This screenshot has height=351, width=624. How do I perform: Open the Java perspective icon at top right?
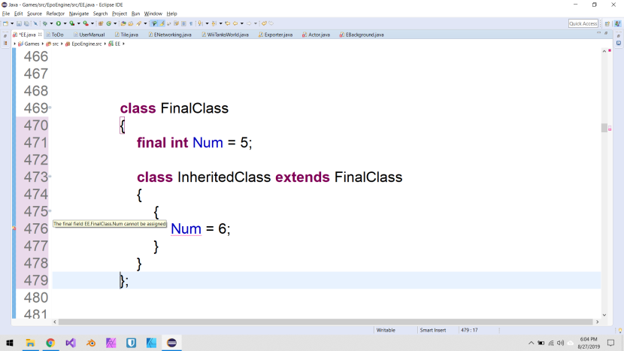tap(617, 23)
